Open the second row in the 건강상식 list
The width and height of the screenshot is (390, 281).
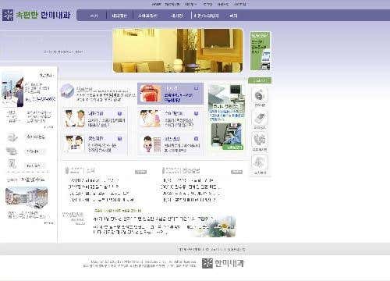tap(191, 187)
